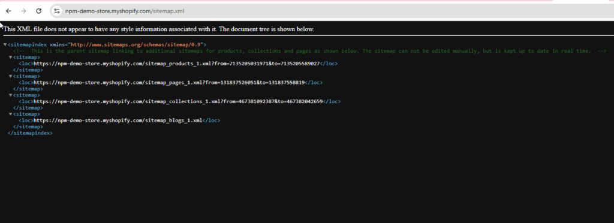Click the green XML comment about parent sitemap
This screenshot has width=614, height=223.
pos(310,51)
